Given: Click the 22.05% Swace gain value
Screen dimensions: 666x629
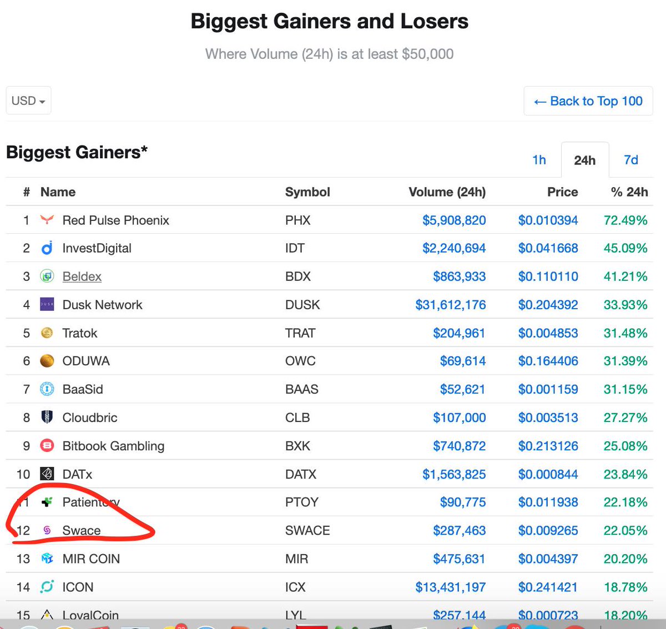Looking at the screenshot, I should point(625,530).
